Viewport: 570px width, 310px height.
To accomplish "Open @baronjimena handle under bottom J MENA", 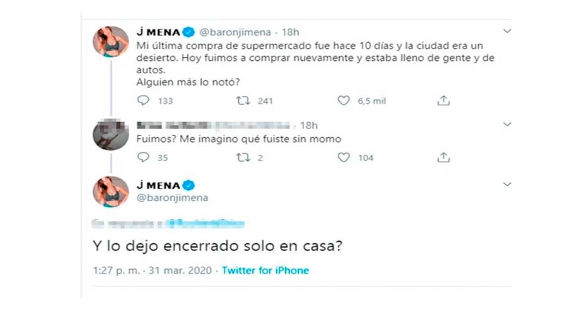I will click(172, 198).
